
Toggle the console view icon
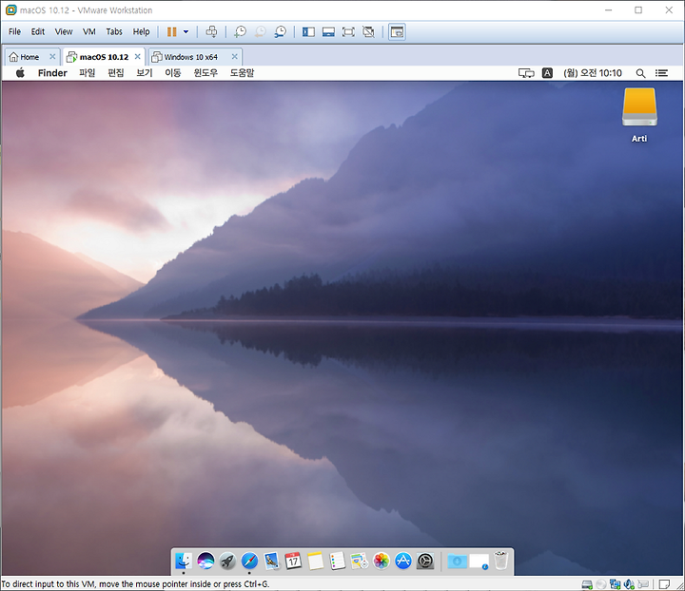397,32
